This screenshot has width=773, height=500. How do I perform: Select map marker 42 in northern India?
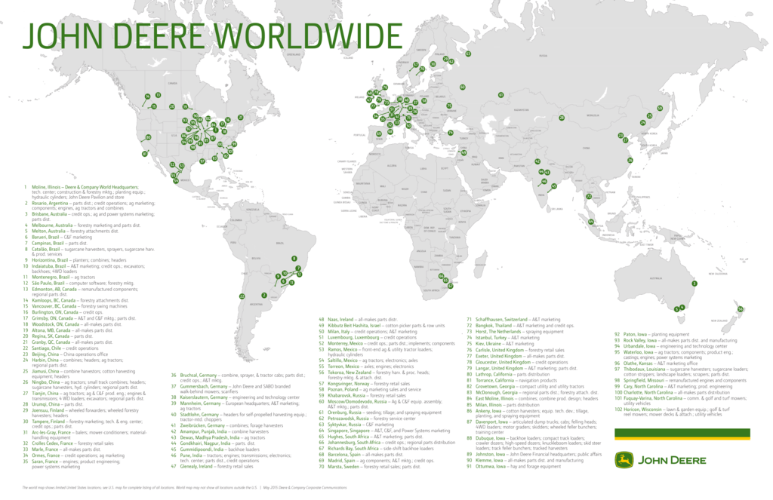[x=537, y=161]
